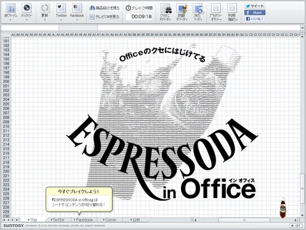Click the ツイート tweet button

tap(255, 6)
